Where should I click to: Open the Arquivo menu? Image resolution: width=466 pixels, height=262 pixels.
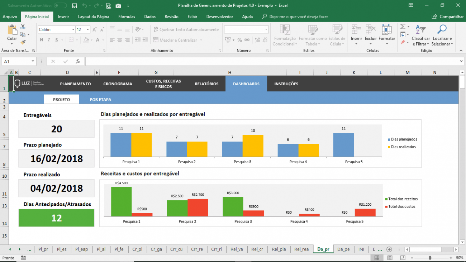(10, 16)
